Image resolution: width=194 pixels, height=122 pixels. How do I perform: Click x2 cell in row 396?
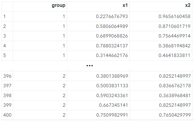tap(174, 76)
